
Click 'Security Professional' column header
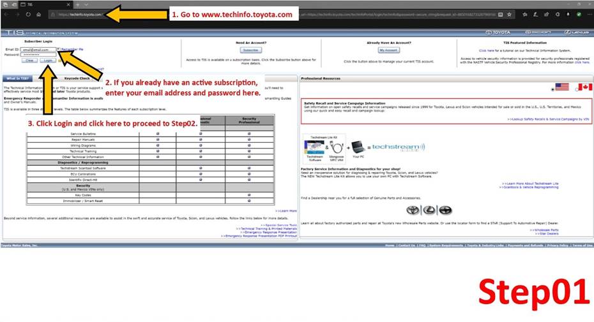(x=249, y=121)
